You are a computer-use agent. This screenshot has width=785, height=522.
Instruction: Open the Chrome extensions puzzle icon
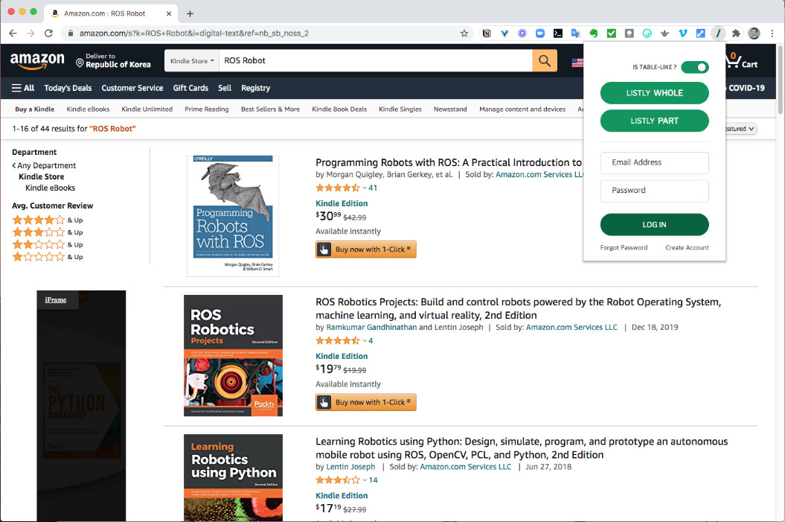click(736, 34)
